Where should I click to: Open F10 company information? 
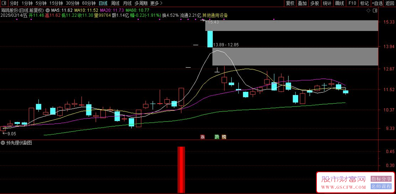tap(352, 3)
